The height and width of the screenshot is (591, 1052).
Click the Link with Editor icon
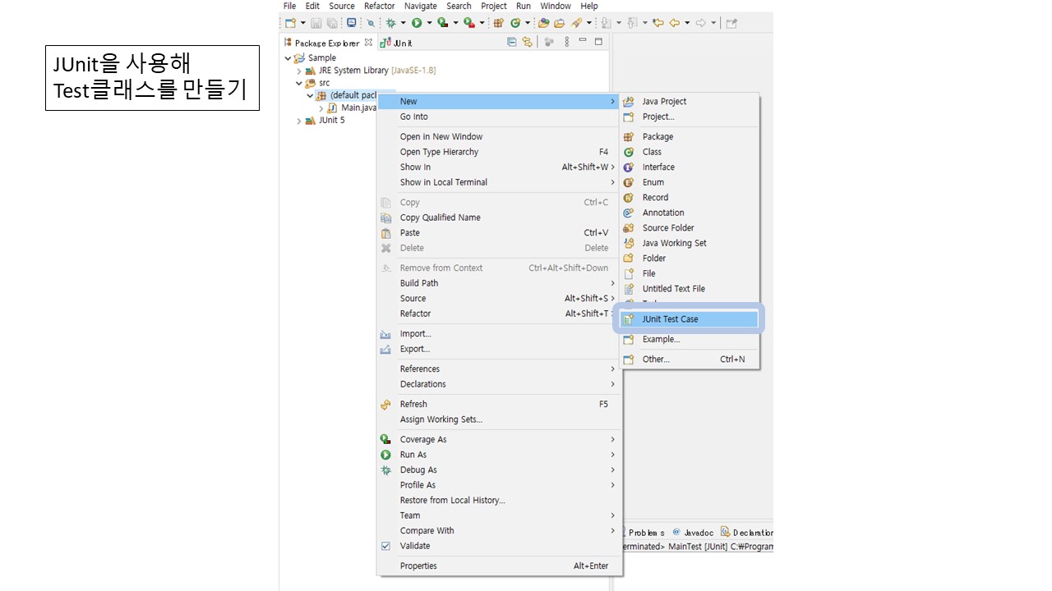527,42
